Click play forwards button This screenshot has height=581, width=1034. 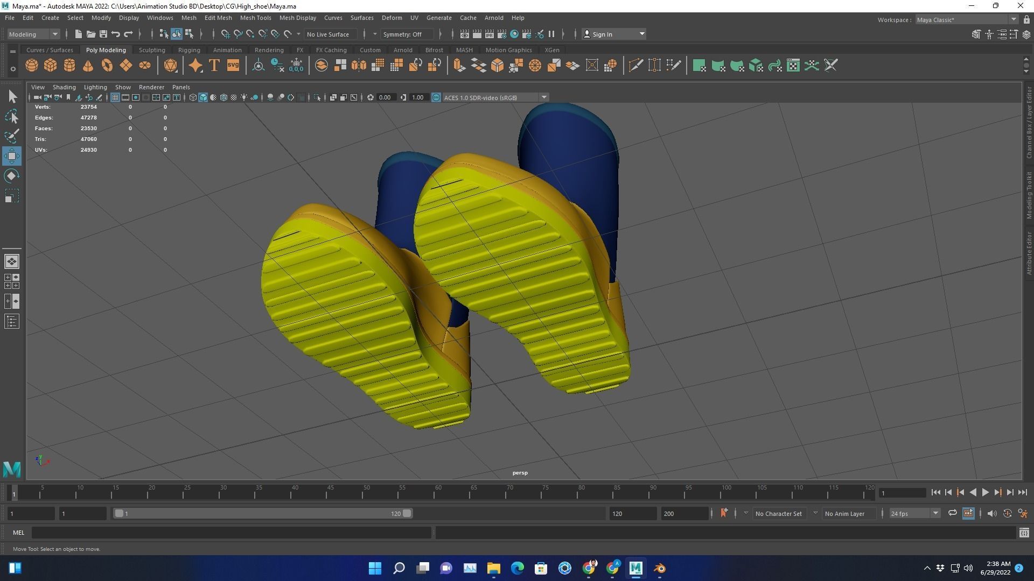click(x=985, y=492)
